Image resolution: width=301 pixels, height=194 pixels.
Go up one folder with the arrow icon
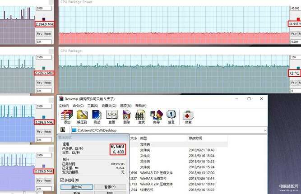pos(63,130)
